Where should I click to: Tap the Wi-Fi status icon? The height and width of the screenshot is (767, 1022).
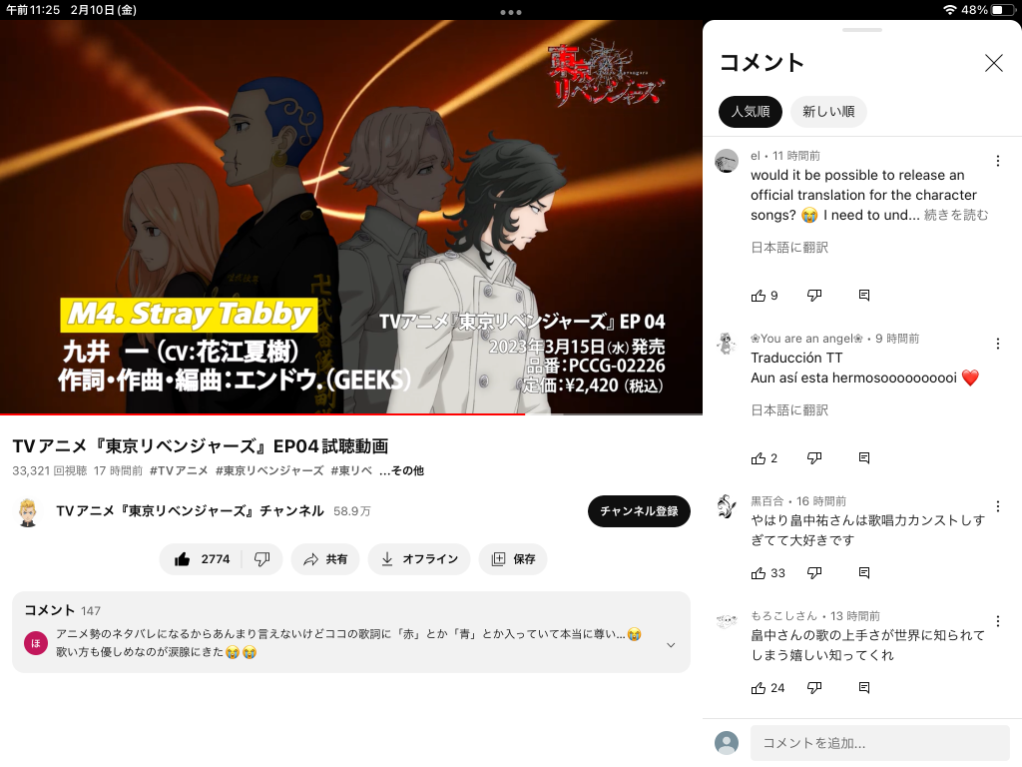950,10
